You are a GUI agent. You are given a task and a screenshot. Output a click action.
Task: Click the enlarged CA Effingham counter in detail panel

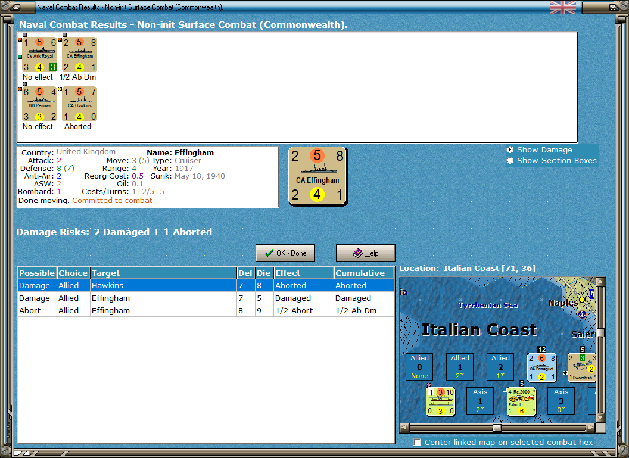pyautogui.click(x=317, y=175)
